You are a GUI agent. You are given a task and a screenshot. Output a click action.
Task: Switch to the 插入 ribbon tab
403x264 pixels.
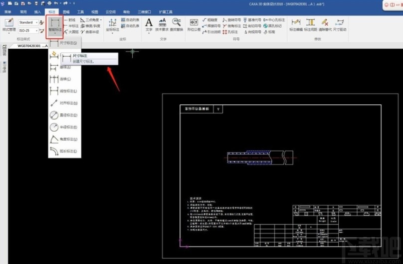coord(37,12)
